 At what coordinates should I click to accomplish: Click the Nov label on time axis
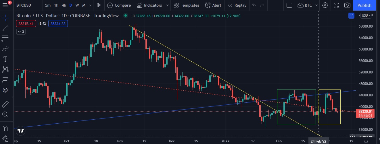tap(121, 141)
